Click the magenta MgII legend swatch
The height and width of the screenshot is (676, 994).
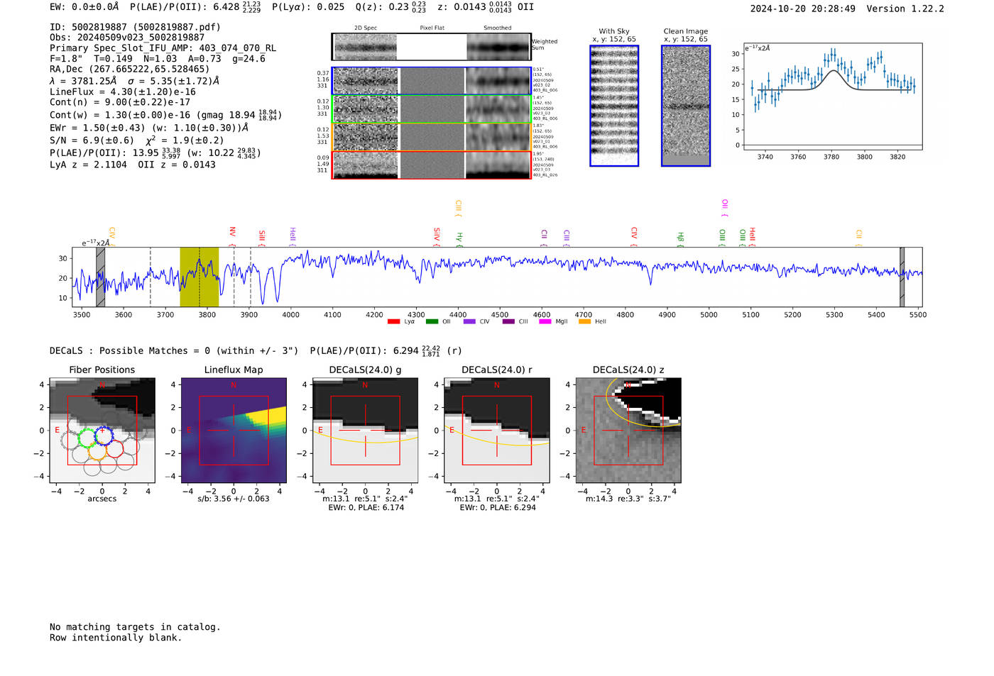click(545, 321)
